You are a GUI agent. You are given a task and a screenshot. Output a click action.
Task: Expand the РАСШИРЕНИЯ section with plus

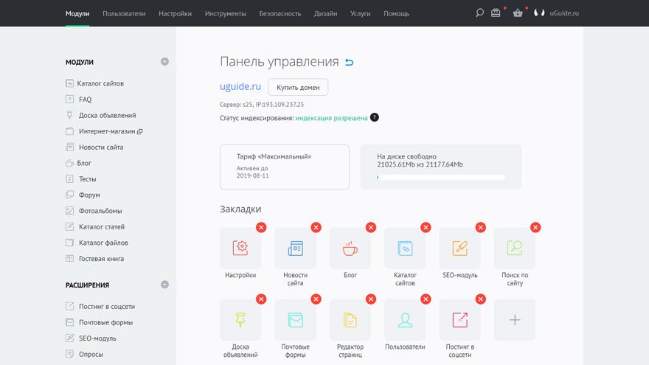click(164, 285)
